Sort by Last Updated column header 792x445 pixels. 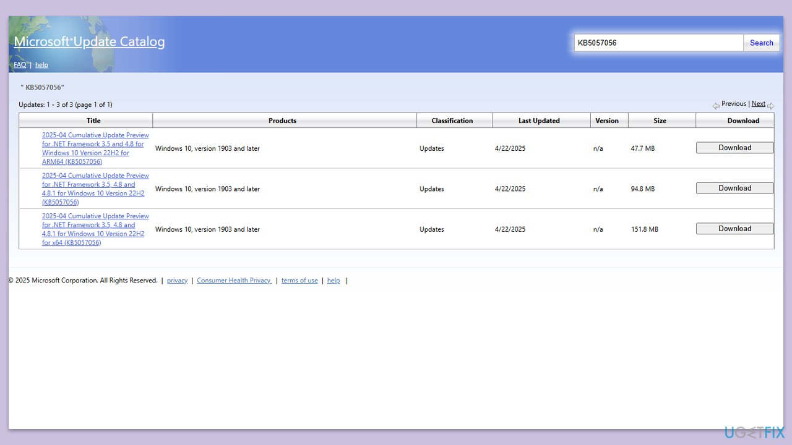[x=539, y=121]
